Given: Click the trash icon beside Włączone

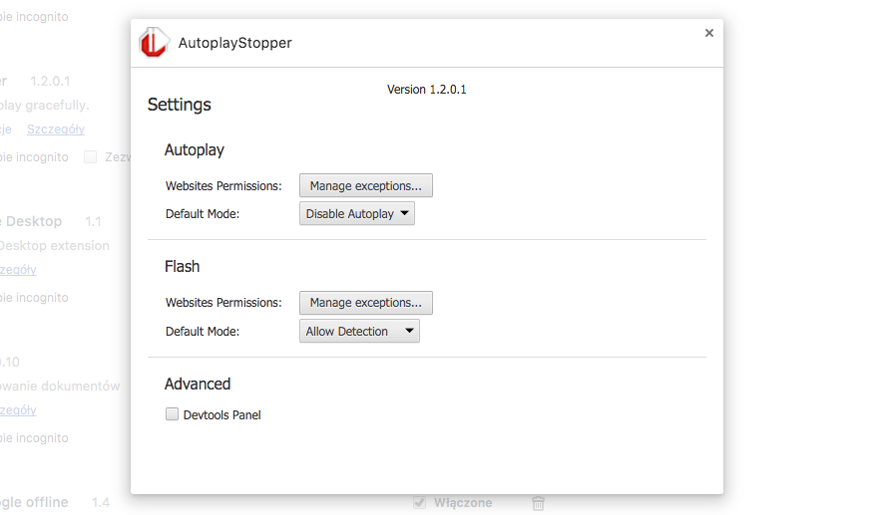Looking at the screenshot, I should [538, 503].
